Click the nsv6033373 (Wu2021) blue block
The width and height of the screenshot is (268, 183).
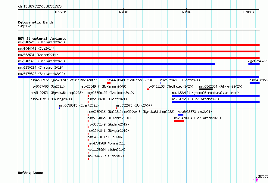tap(181, 115)
